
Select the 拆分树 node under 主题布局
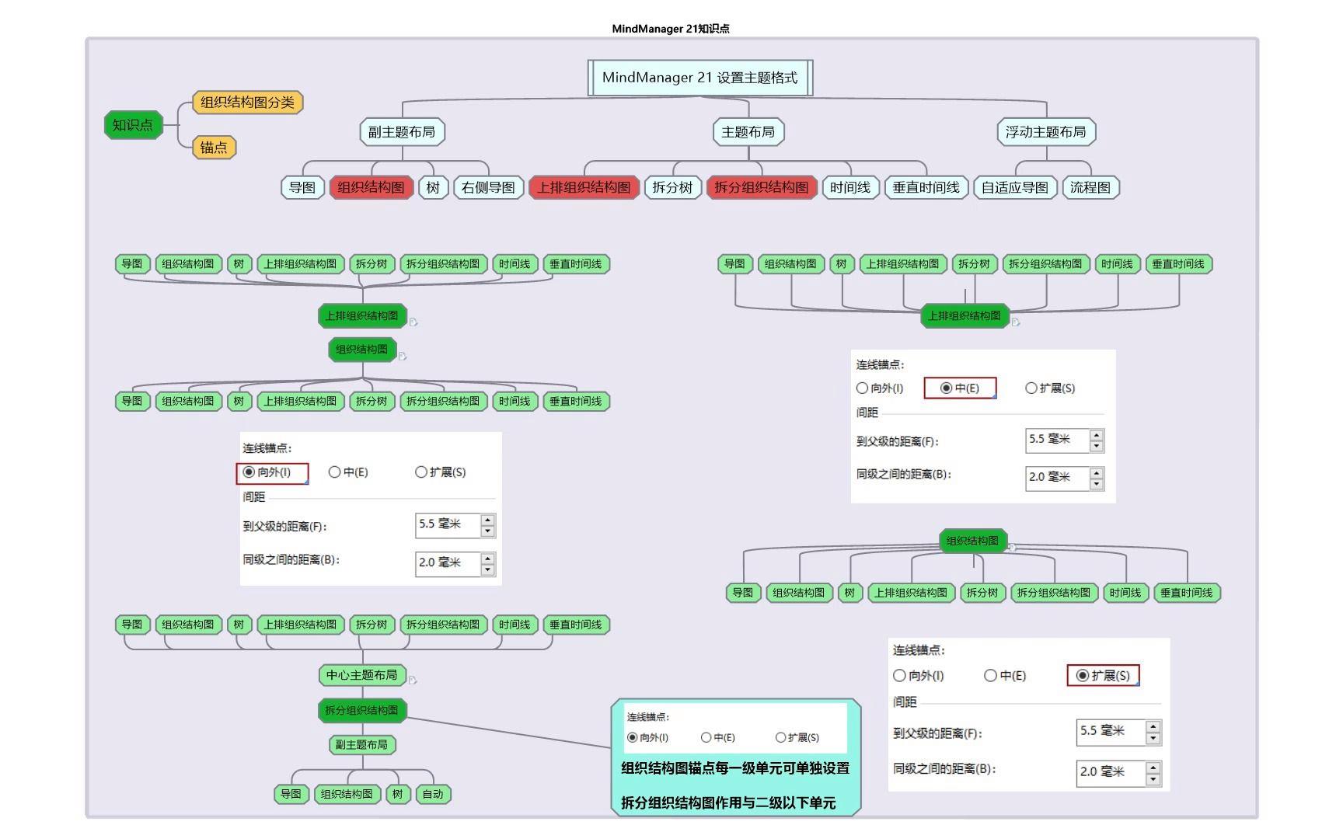click(x=673, y=187)
